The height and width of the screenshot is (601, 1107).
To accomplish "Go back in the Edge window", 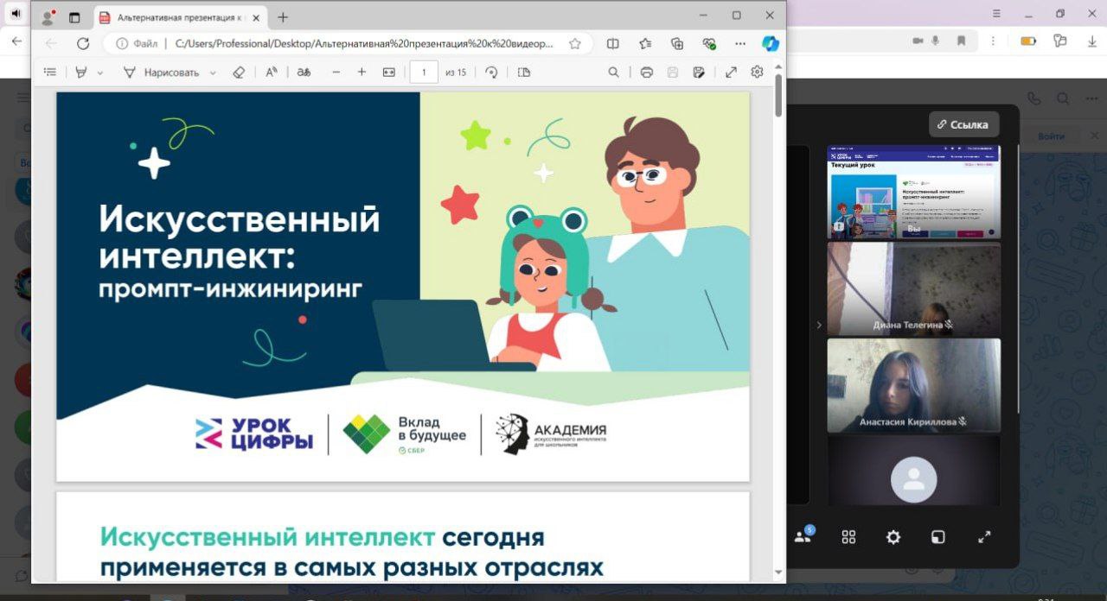I will pyautogui.click(x=51, y=43).
